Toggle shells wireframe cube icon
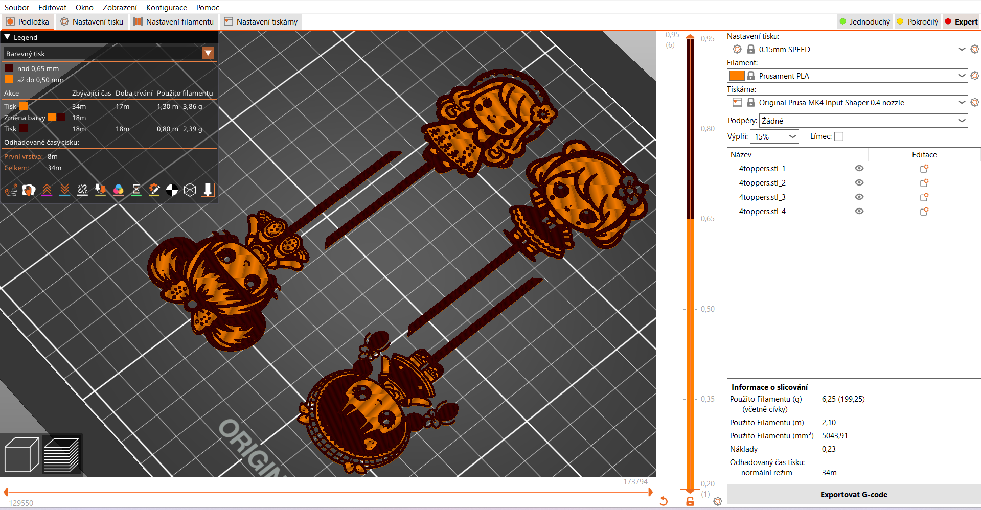This screenshot has height=510, width=981. [x=190, y=190]
